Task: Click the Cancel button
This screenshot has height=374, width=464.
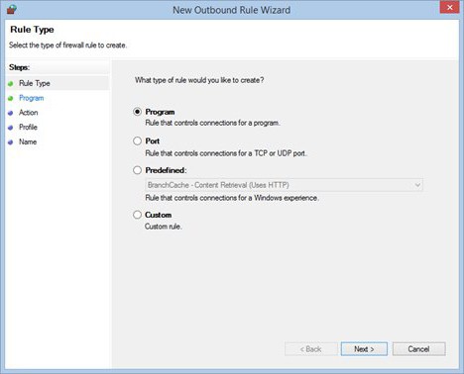Action: [418, 349]
